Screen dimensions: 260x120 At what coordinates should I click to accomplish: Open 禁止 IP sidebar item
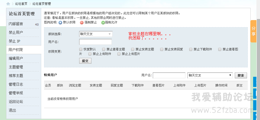click(x=15, y=41)
